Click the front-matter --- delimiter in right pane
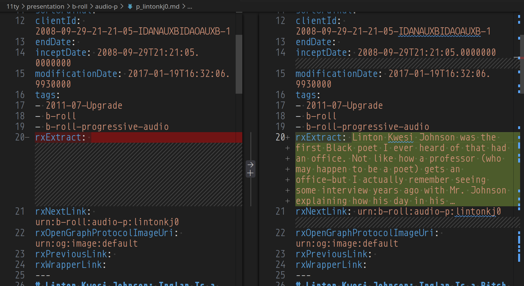 point(303,275)
